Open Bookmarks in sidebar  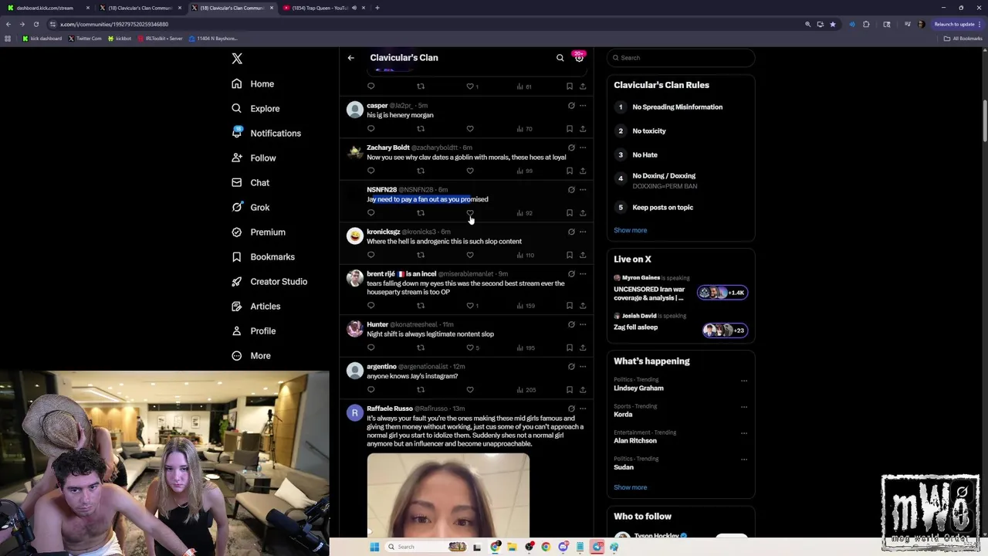[x=262, y=256]
